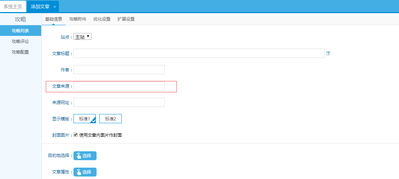Screen dimensions: 399x179
Task: Focus the 文章来源 input field
Action: pyautogui.click(x=119, y=86)
